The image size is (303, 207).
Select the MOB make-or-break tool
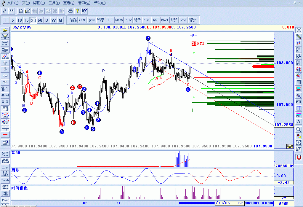coord(299,115)
